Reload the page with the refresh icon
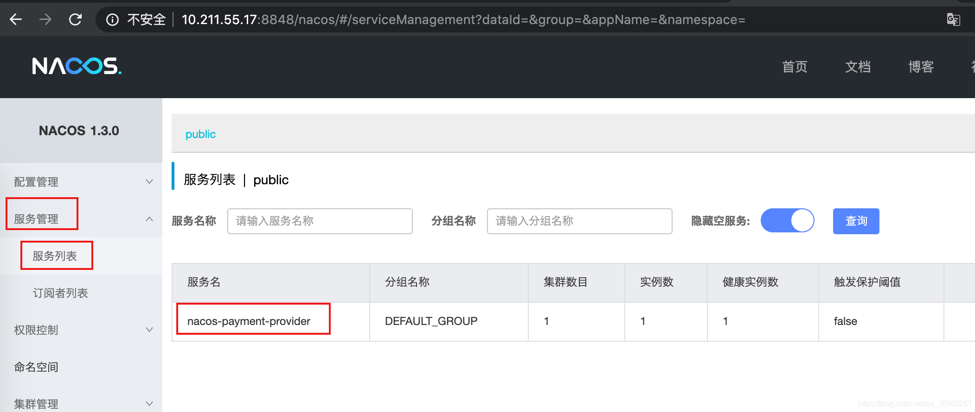This screenshot has height=412, width=975. coord(75,19)
